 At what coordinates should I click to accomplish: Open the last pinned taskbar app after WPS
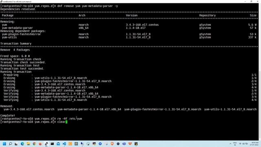coord(136,144)
